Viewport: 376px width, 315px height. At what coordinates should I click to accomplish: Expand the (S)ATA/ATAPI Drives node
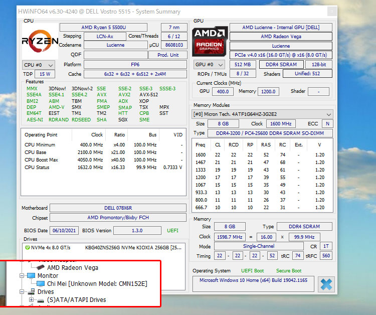(31, 299)
